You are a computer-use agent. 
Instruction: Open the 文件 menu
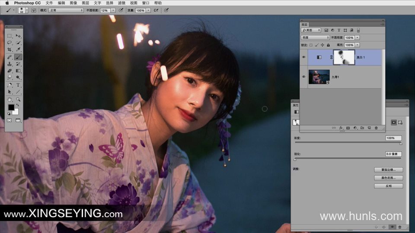pos(49,3)
